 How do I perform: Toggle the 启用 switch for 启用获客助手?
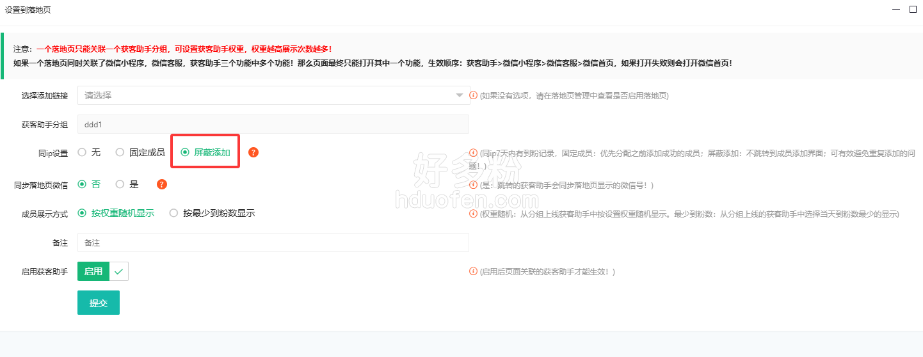pos(102,271)
